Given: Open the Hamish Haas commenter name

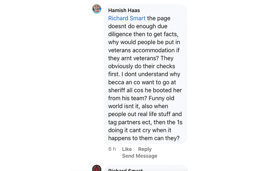Looking at the screenshot, I should pos(124,10).
